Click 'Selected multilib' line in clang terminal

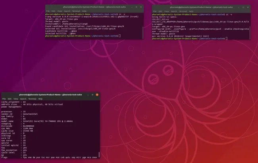coord(60,34)
